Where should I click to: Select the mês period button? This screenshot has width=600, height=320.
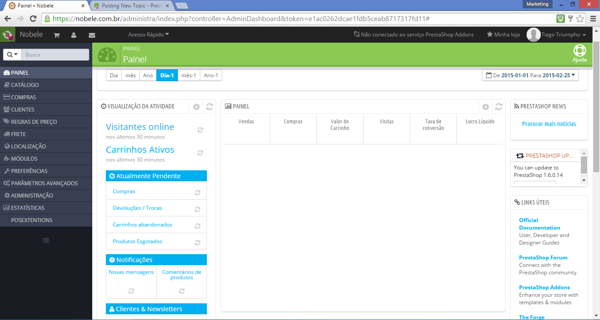(x=130, y=76)
